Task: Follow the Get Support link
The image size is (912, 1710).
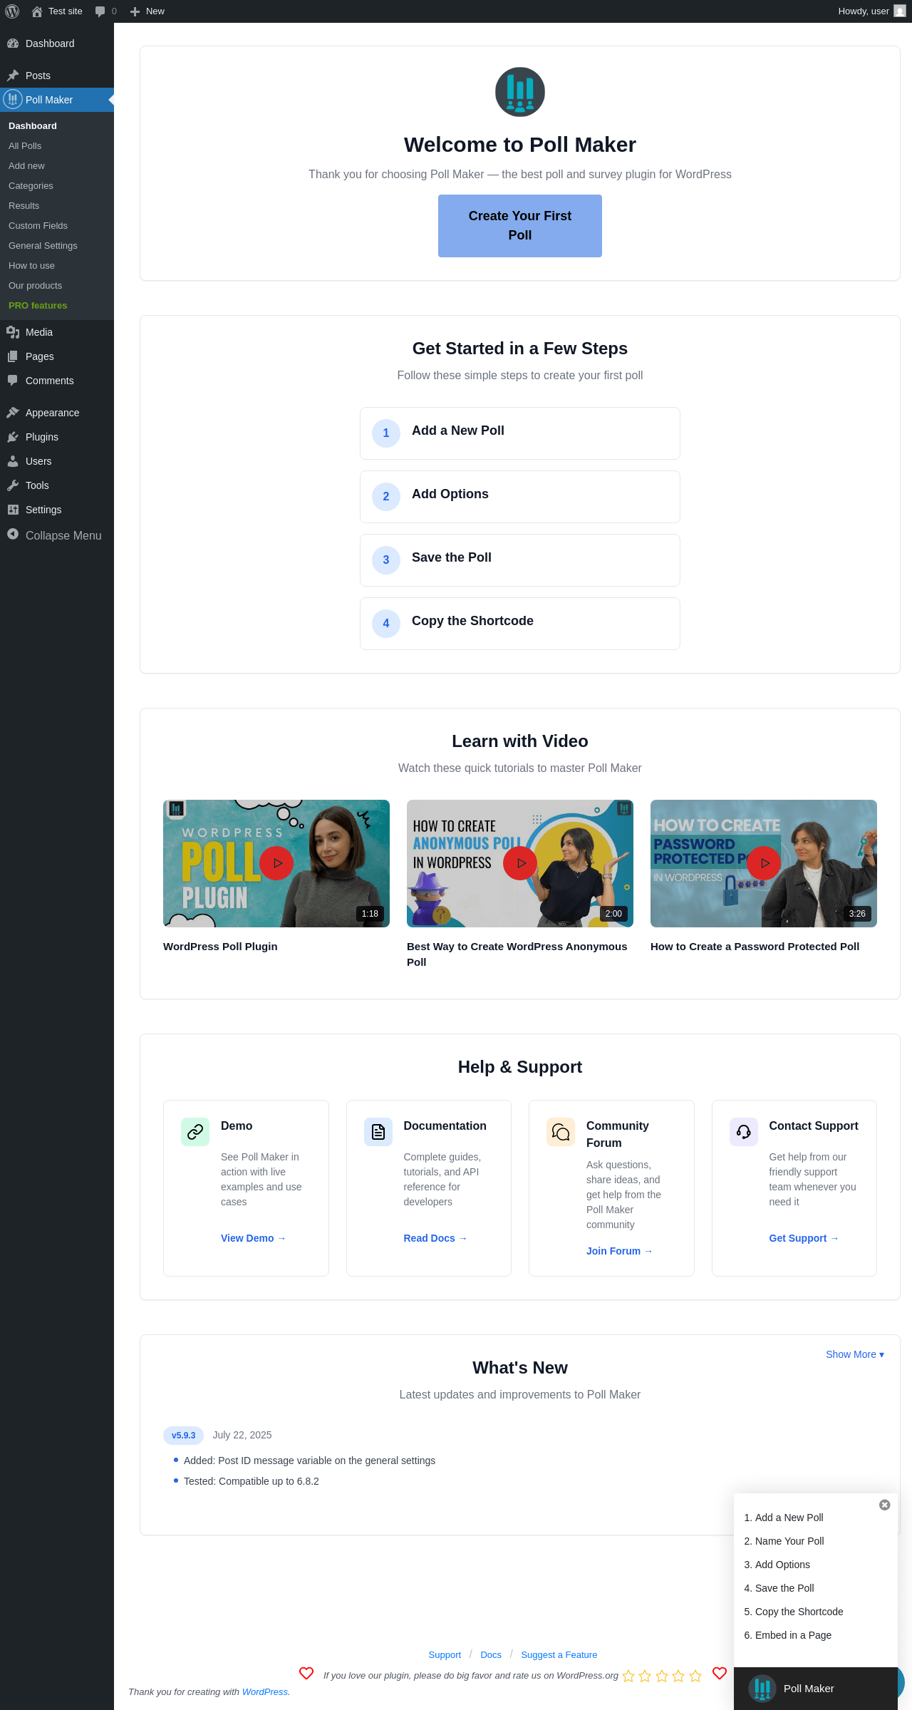Action: 804,1238
